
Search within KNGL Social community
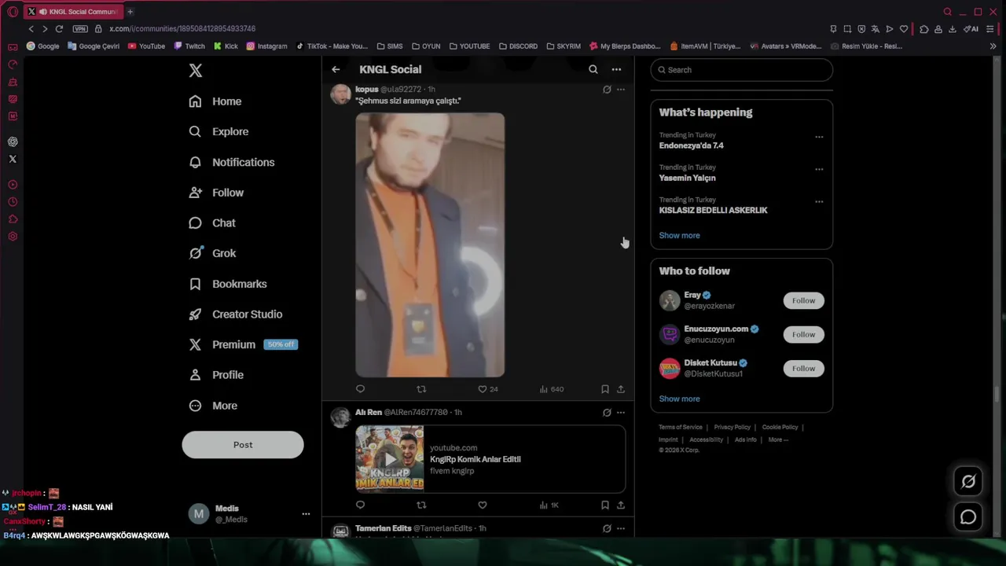593,69
